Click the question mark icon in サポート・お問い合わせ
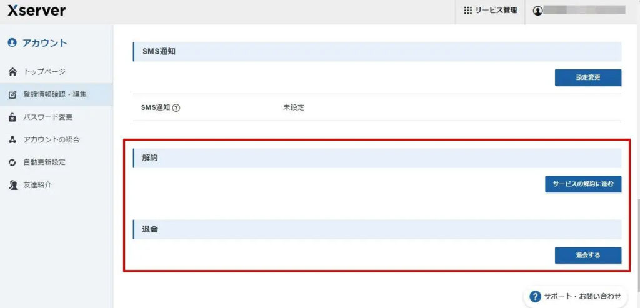Screen dimensions: 640x308 coord(535,296)
